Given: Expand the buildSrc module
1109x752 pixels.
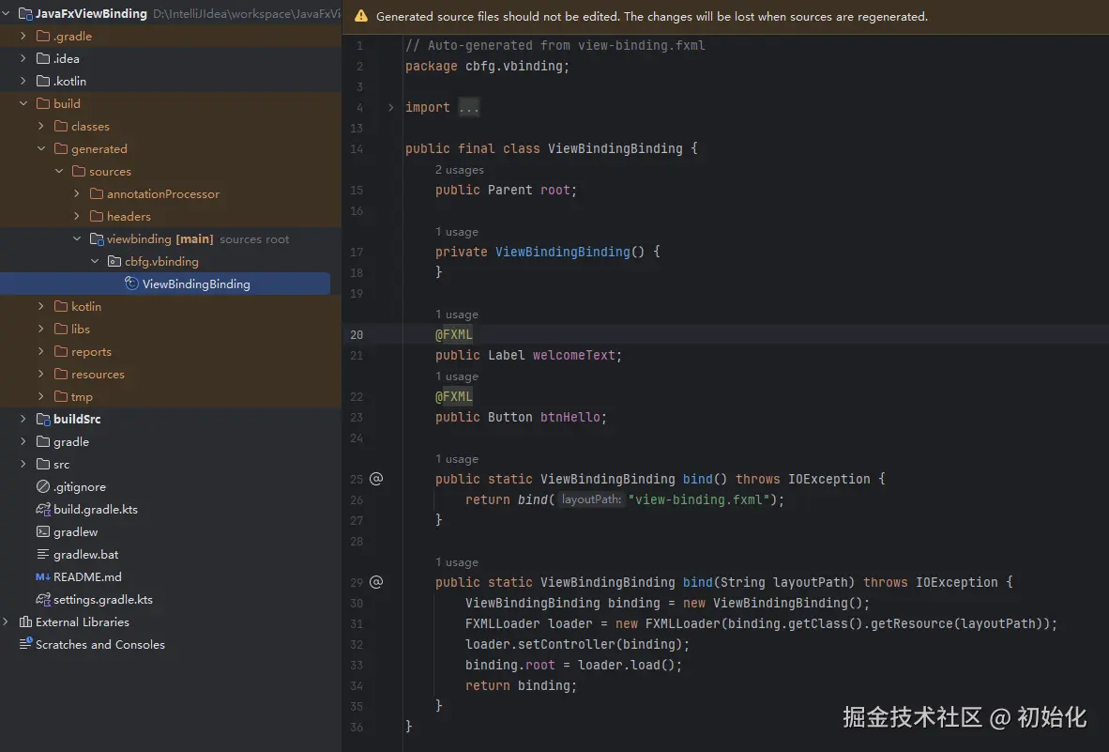Looking at the screenshot, I should click(x=23, y=420).
